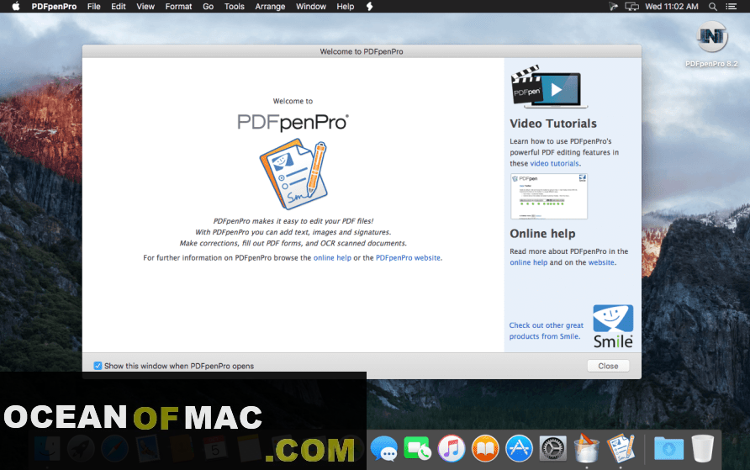Close the Welcome to PDFpenPro window
750x470 pixels.
click(608, 366)
